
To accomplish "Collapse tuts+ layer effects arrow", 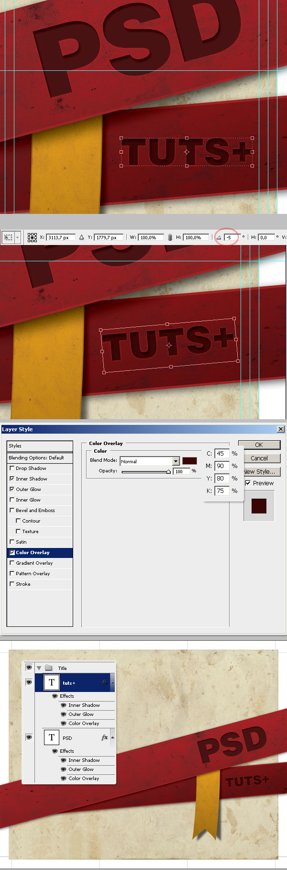I will tap(112, 682).
